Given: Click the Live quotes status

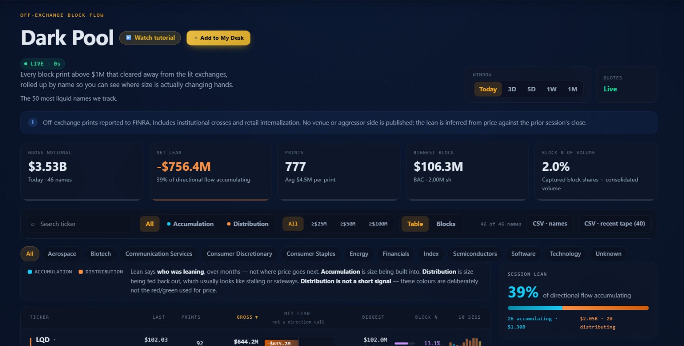Looking at the screenshot, I should tap(610, 89).
